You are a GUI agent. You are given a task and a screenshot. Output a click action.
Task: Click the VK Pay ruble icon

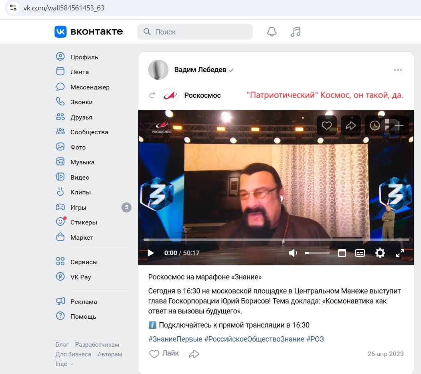tap(61, 277)
